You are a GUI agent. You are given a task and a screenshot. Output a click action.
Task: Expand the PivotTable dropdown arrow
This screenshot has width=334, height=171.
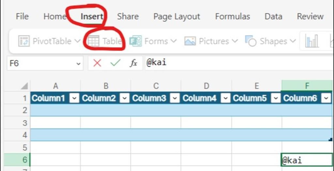click(77, 41)
